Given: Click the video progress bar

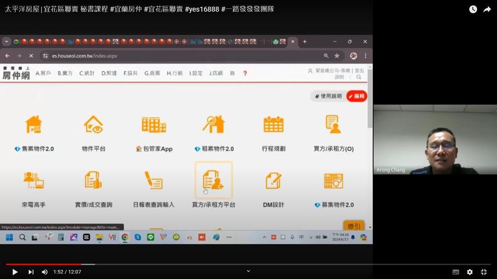Looking at the screenshot, I should click(248, 265).
